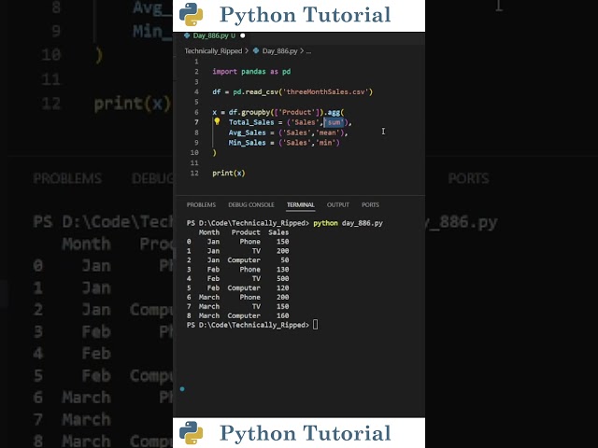Switch to the PROBLEMS tab next to DEBUG CONSOLE
598x448 pixels.
pos(201,205)
